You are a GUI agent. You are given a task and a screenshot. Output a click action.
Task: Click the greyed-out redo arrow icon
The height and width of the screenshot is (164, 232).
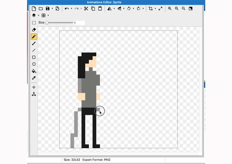pyautogui.click(x=77, y=8)
